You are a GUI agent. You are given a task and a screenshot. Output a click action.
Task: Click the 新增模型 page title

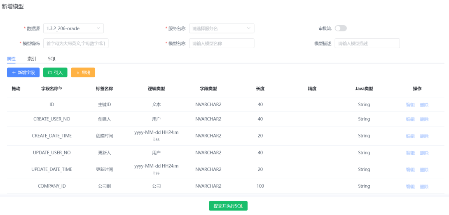coord(13,7)
